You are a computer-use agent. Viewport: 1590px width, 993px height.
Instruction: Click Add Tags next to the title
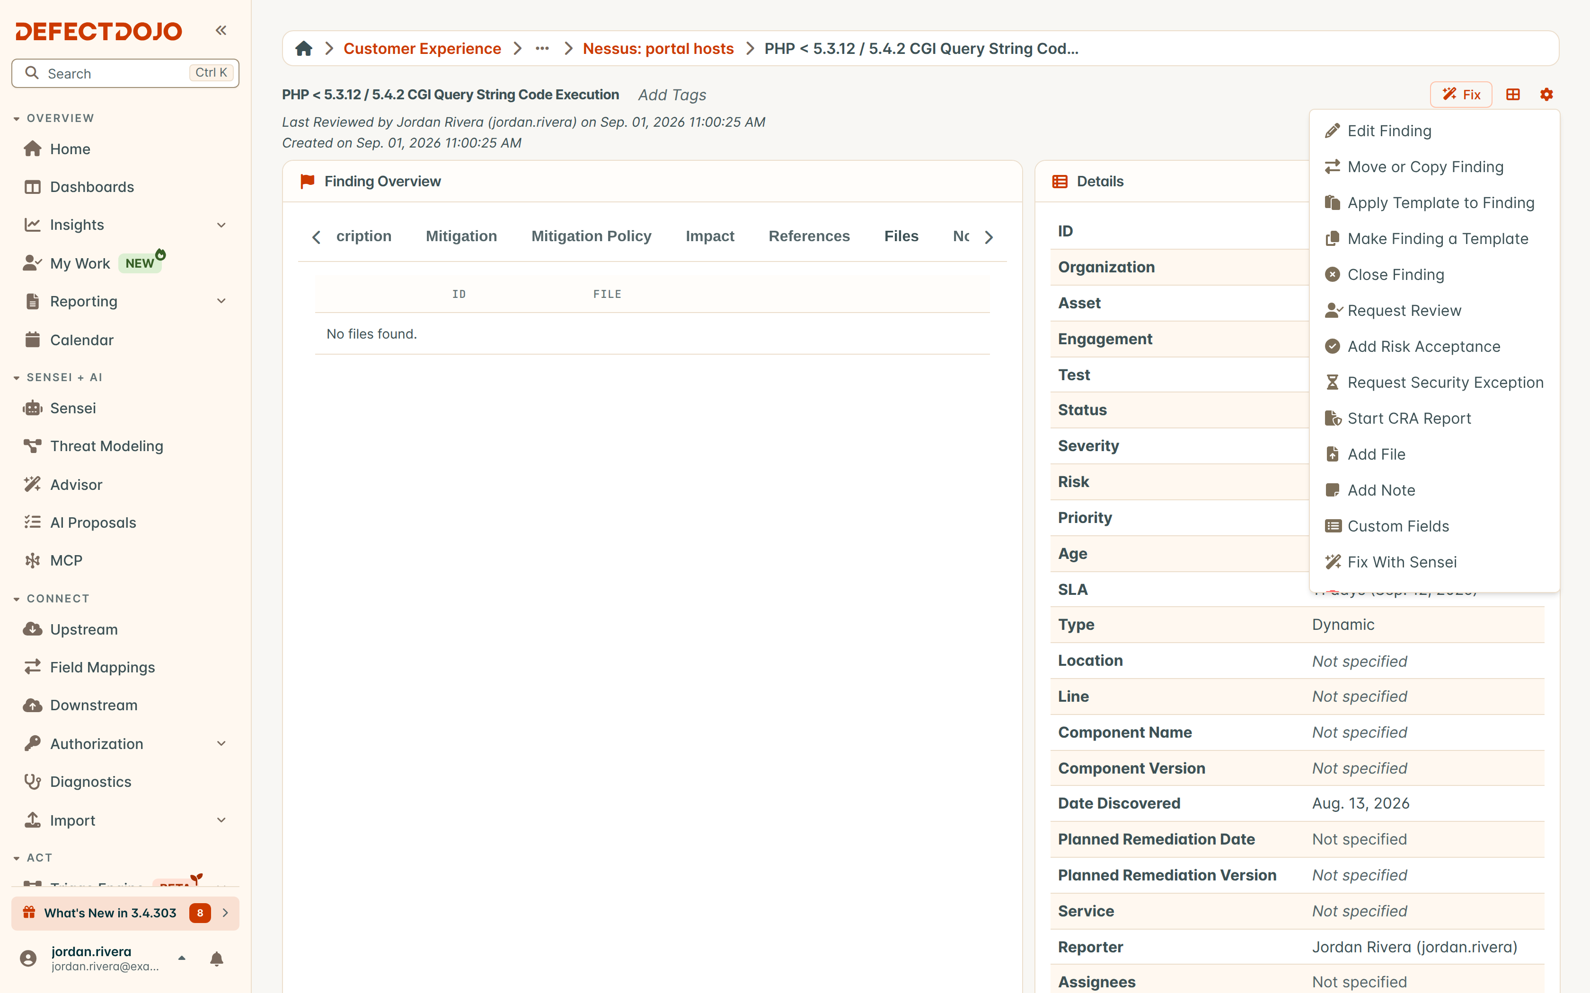pos(672,95)
